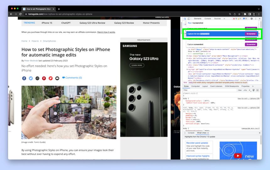Click the background-color white swatch
This screenshot has height=170, width=270.
point(203,101)
